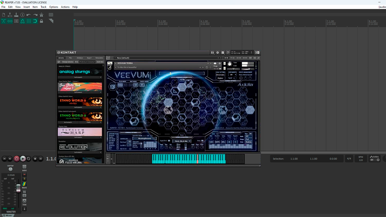Screen dimensions: 386x217
Task: Select the Bold play mode button
Action: [120, 85]
